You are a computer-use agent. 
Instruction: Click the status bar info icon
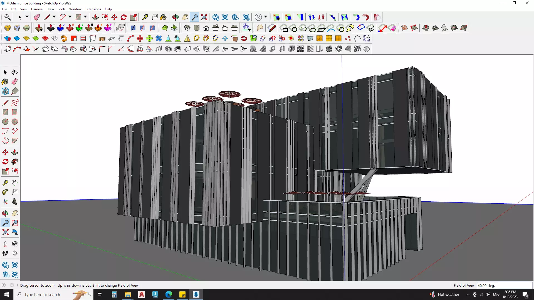pyautogui.click(x=12, y=285)
